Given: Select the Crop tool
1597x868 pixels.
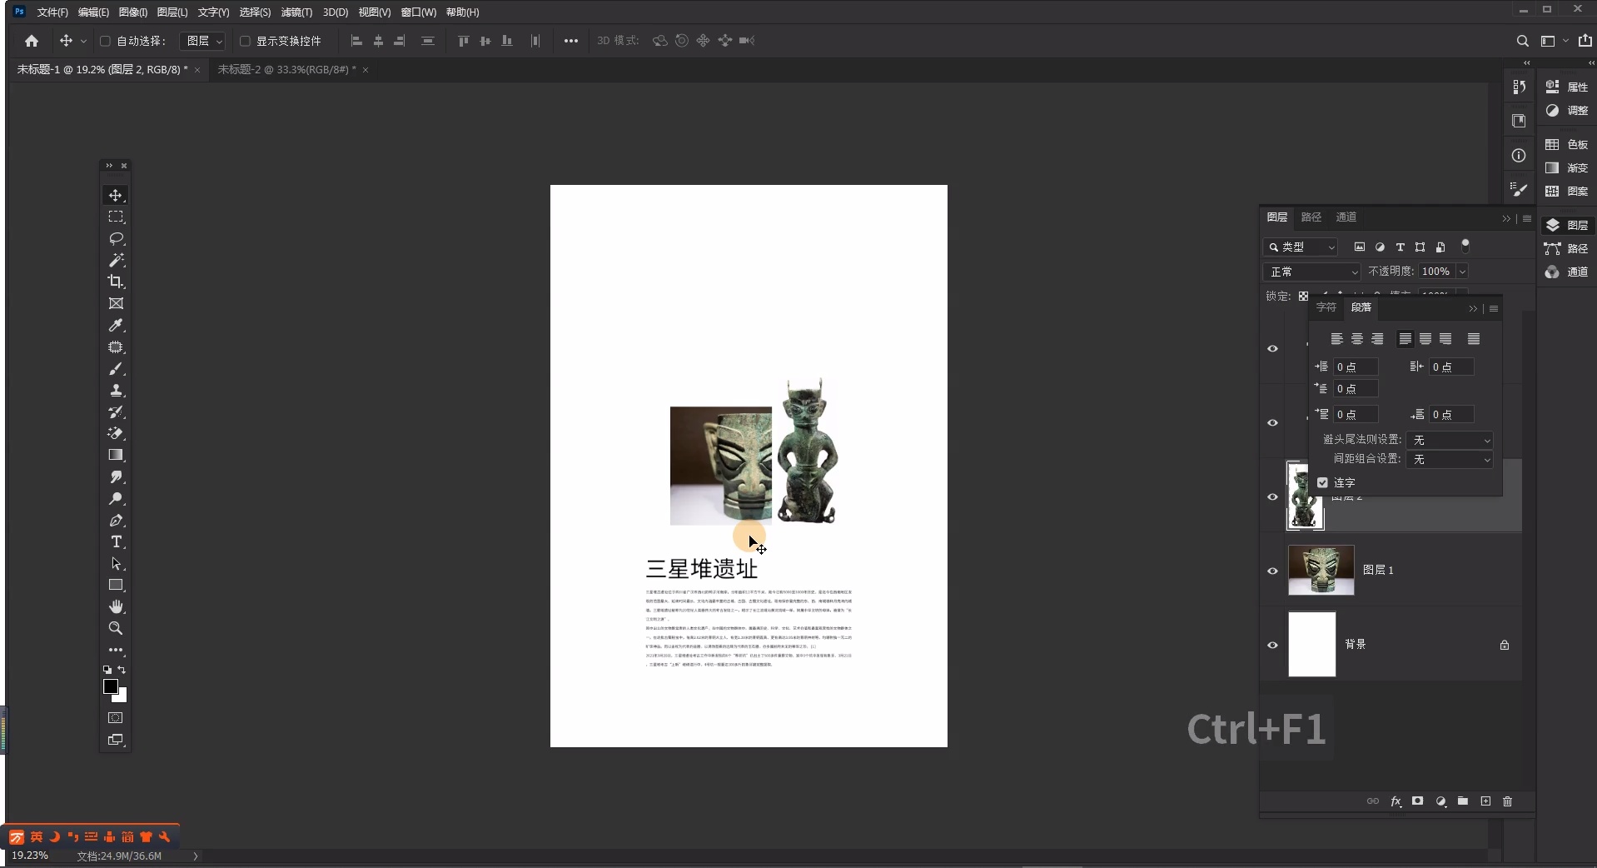Looking at the screenshot, I should [115, 282].
